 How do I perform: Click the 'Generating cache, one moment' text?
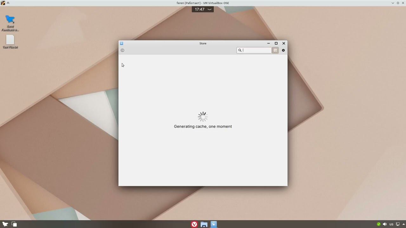(x=203, y=126)
